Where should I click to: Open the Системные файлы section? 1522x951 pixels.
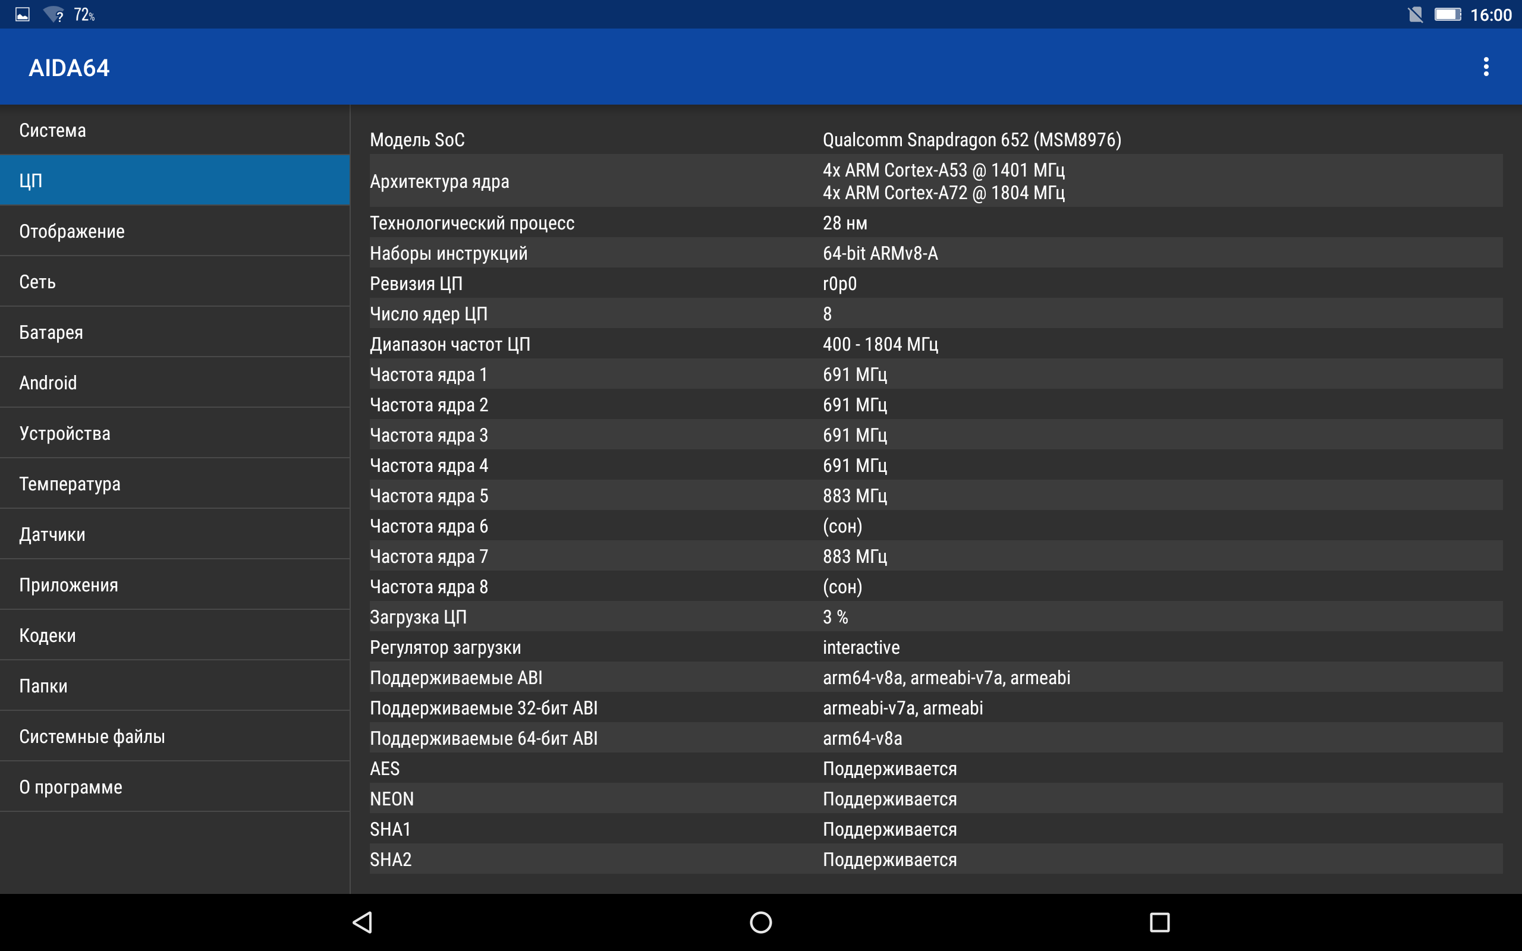click(x=175, y=736)
